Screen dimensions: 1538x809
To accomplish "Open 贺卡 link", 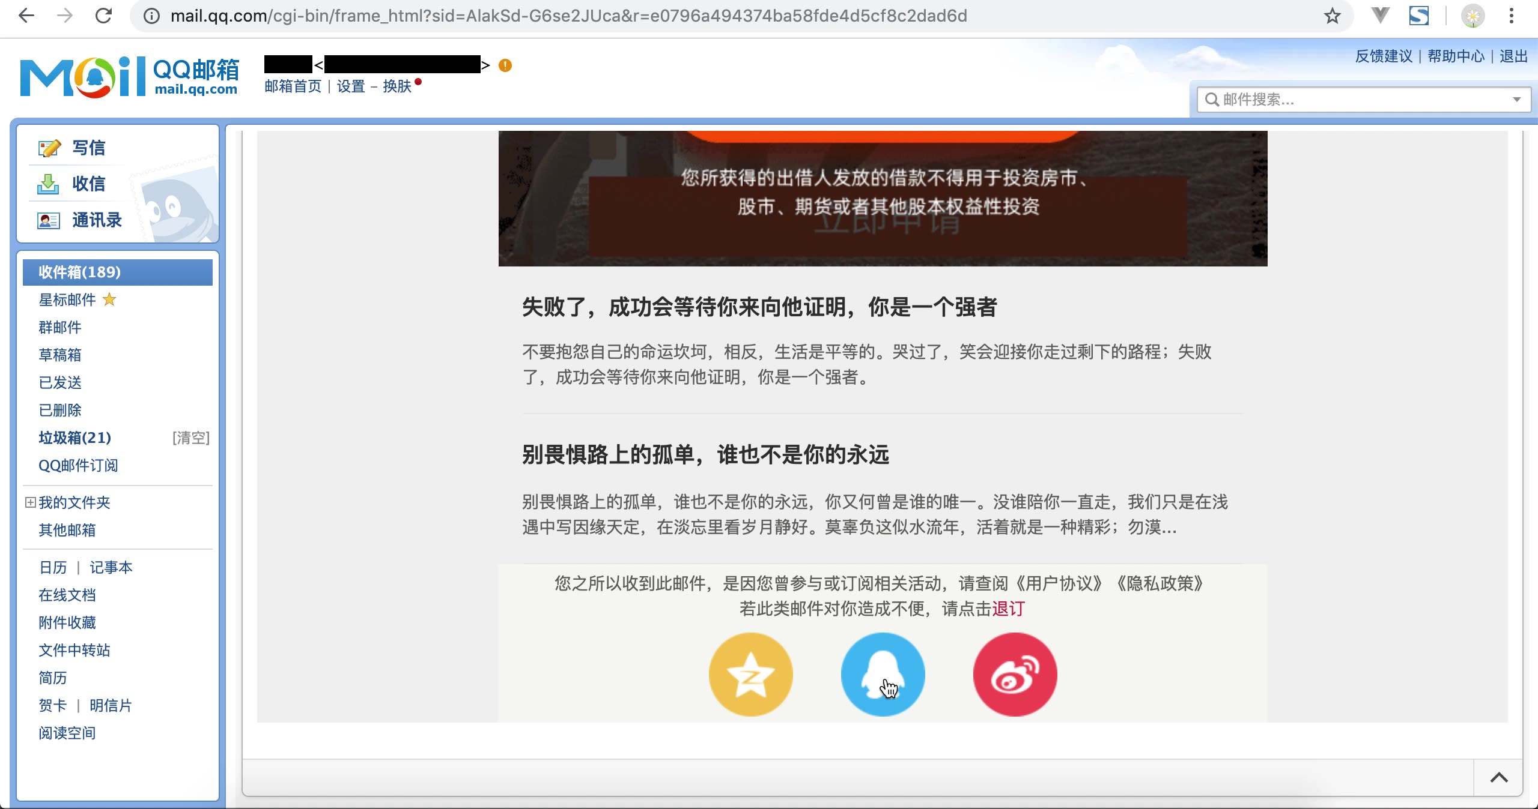I will pyautogui.click(x=53, y=705).
